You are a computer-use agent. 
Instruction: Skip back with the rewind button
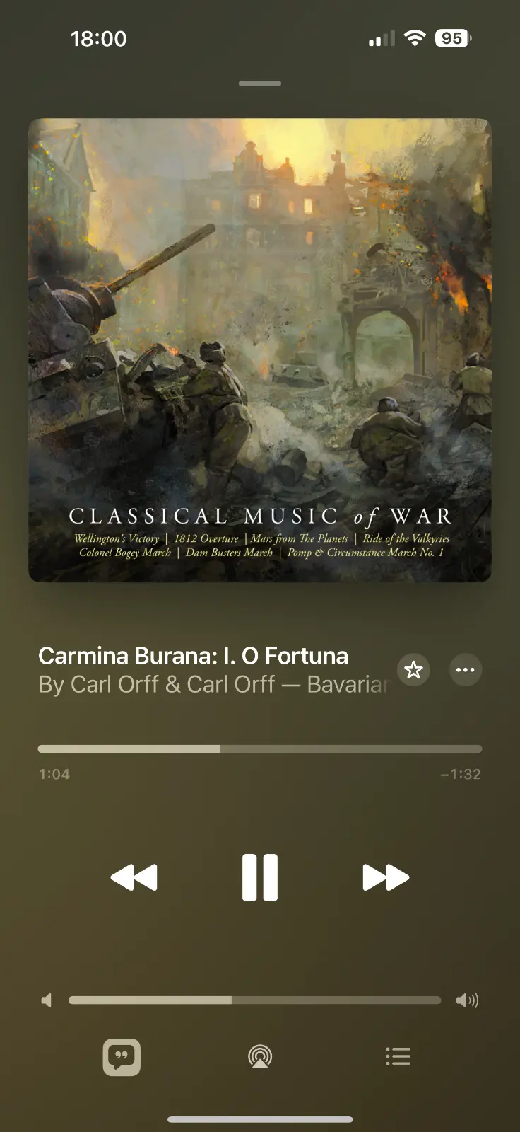[x=134, y=877]
